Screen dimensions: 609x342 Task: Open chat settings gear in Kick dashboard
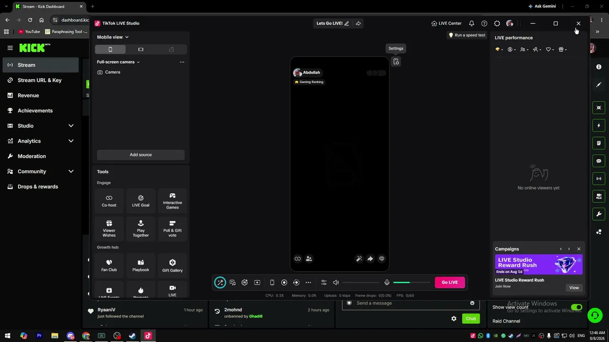pyautogui.click(x=454, y=319)
